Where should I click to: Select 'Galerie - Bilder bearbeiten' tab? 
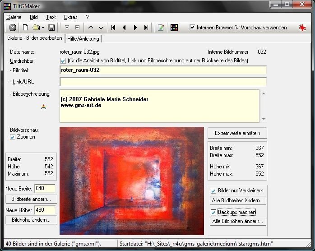pyautogui.click(x=35, y=38)
